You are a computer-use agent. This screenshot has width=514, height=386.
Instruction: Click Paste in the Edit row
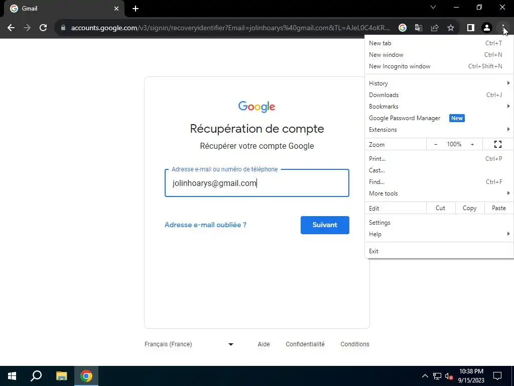pyautogui.click(x=498, y=208)
